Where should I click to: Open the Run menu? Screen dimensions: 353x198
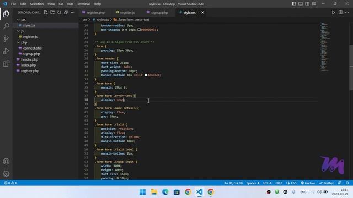pos(70,4)
